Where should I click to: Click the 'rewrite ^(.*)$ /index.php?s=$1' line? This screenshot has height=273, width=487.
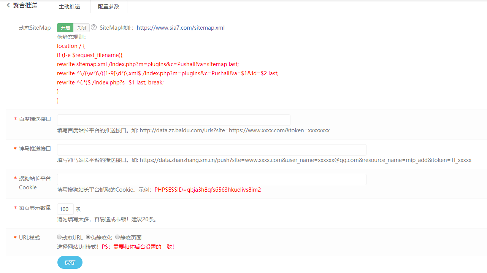[110, 83]
